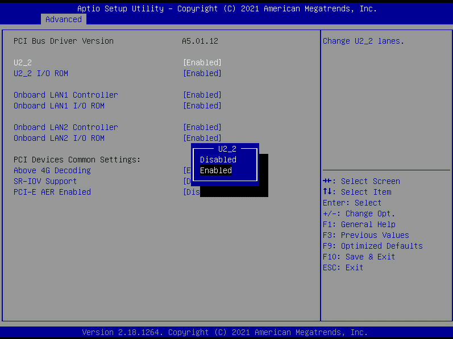Select Above 4G Decoding setting
453x339 pixels.
pyautogui.click(x=52, y=170)
